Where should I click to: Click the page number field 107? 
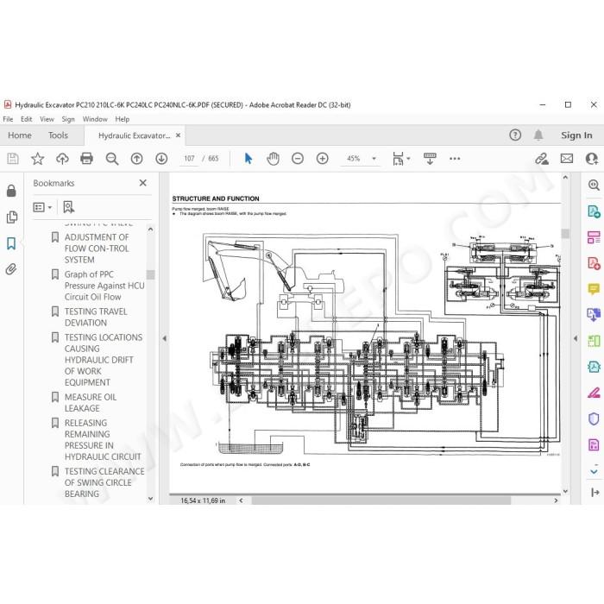[189, 158]
